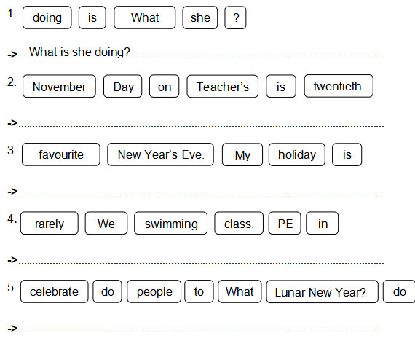Click the 'holiday' word box

click(297, 154)
